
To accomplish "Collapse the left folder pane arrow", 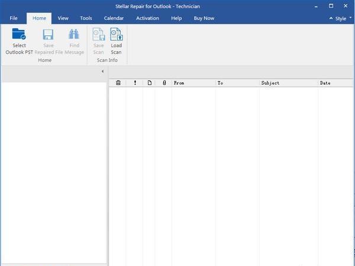I will (102, 71).
